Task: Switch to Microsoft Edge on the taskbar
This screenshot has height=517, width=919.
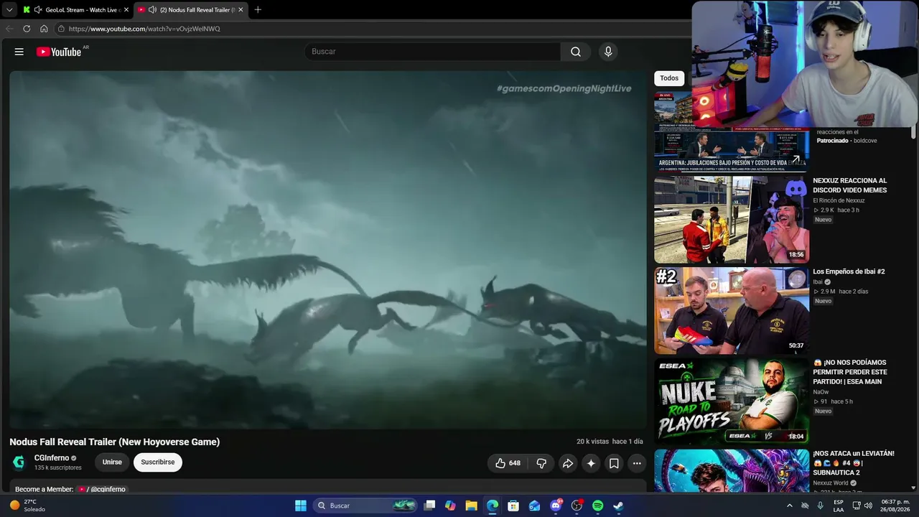Action: 493,506
